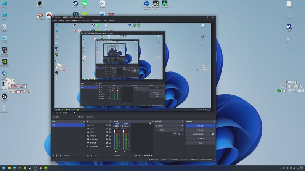Click the virtual camera settings gear
Image resolution: width=305 pixels, height=171 pixels.
pyautogui.click(x=213, y=134)
